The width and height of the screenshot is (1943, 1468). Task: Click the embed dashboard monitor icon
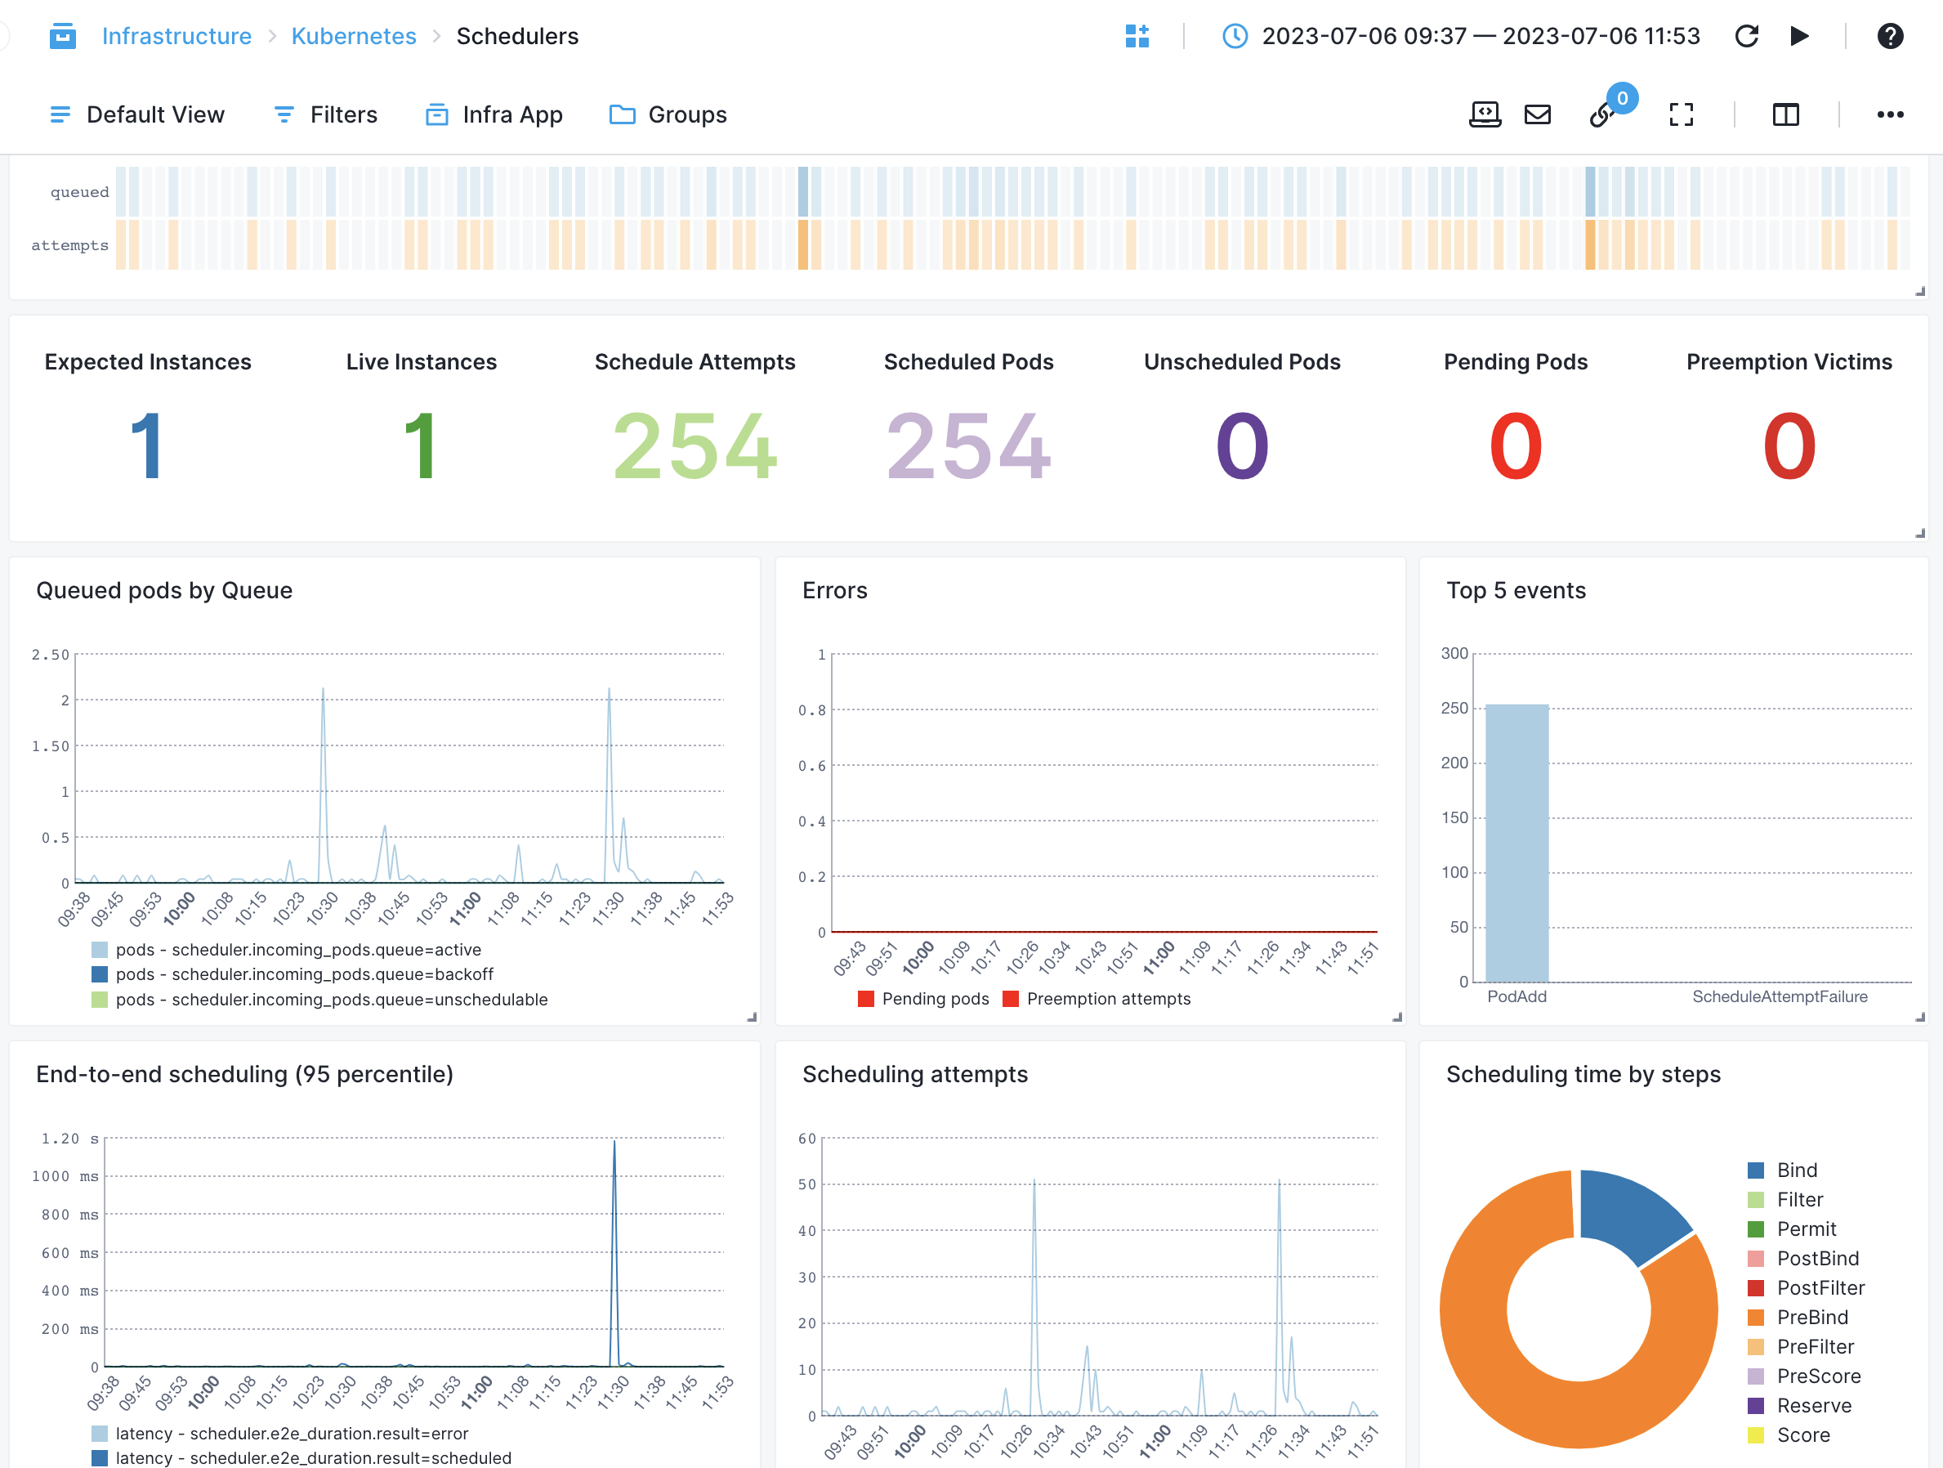point(1485,115)
